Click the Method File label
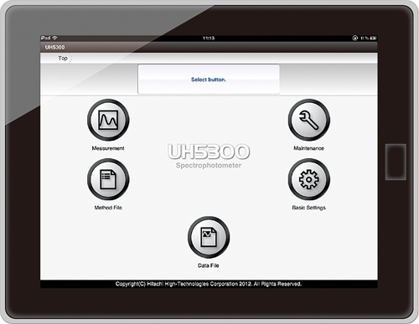Image resolution: width=419 pixels, height=324 pixels. (x=108, y=208)
